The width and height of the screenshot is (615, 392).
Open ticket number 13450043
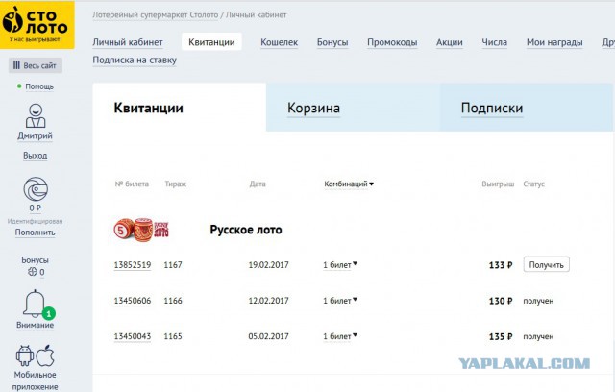tap(133, 336)
